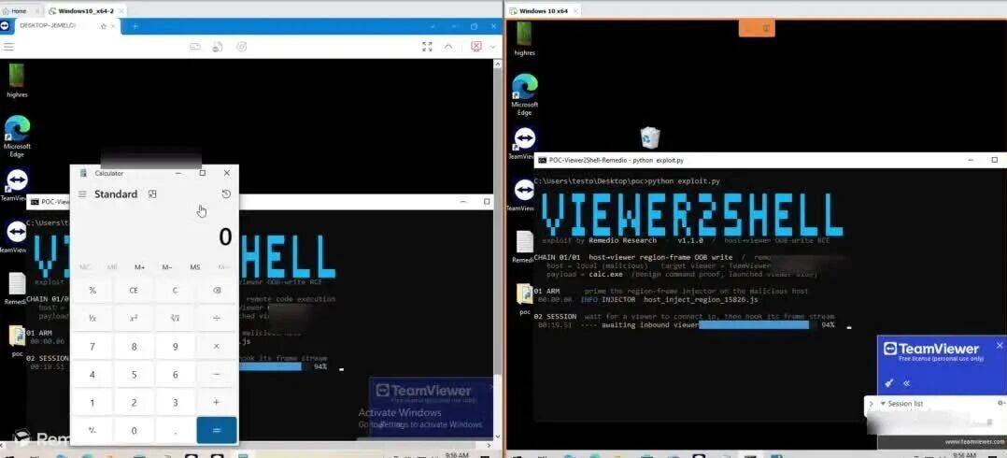
Task: Click digit 7 in Calculator
Action: [x=92, y=346]
